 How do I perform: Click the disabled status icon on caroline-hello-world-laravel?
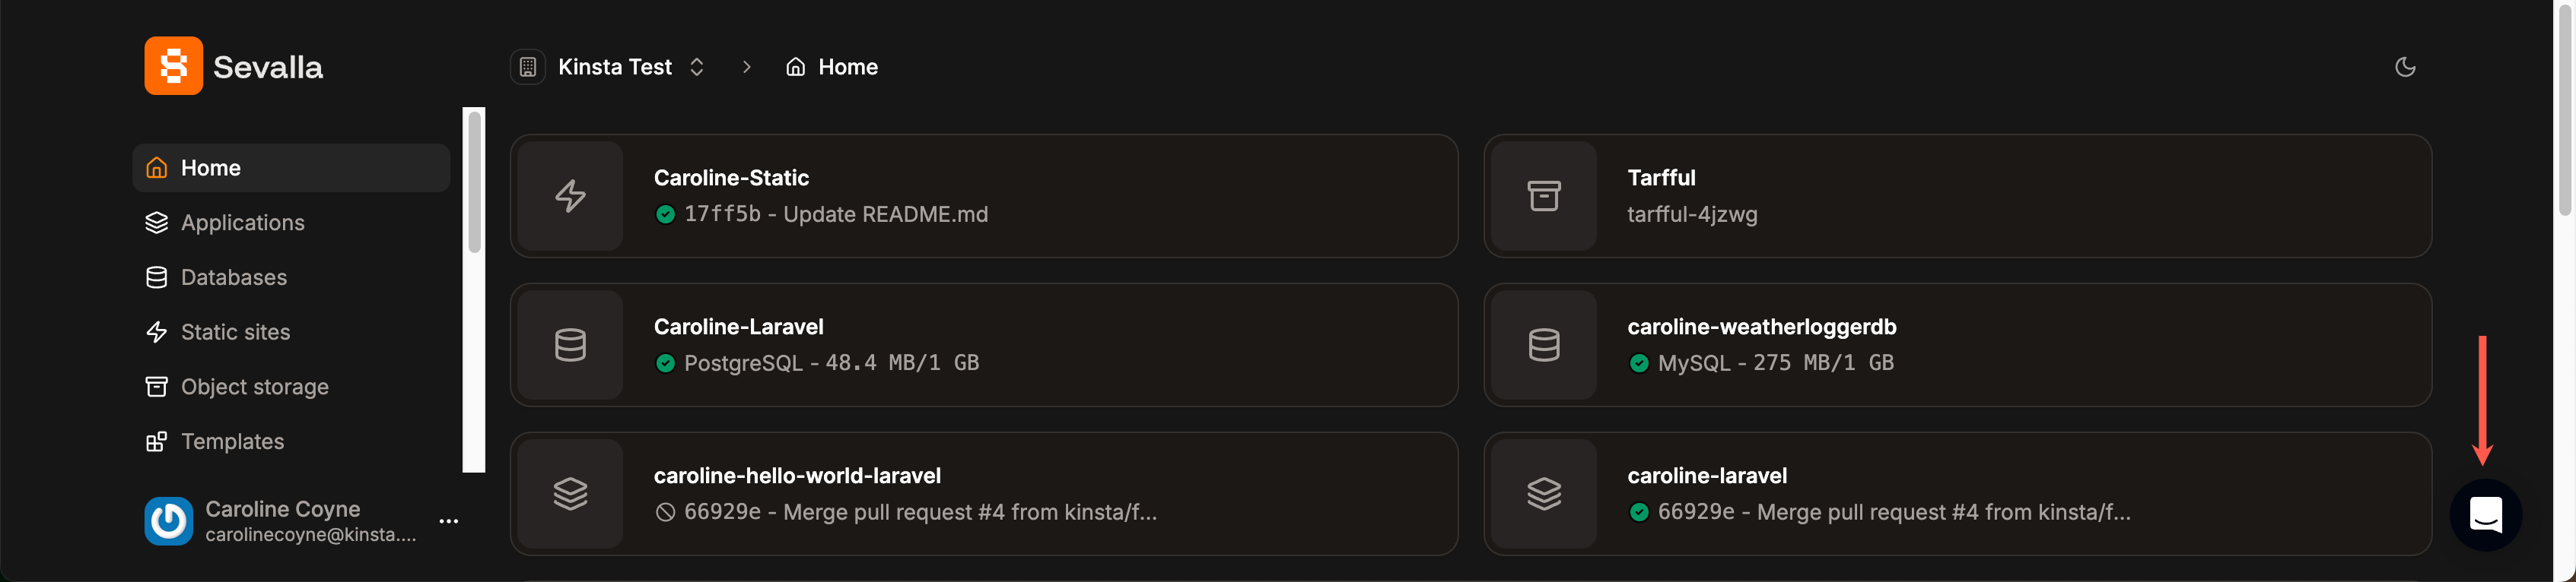664,512
